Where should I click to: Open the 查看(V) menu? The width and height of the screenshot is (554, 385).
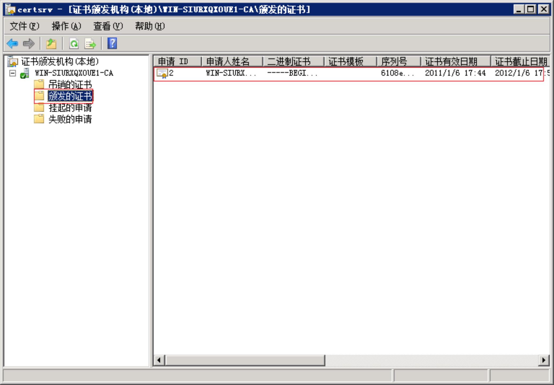(108, 26)
